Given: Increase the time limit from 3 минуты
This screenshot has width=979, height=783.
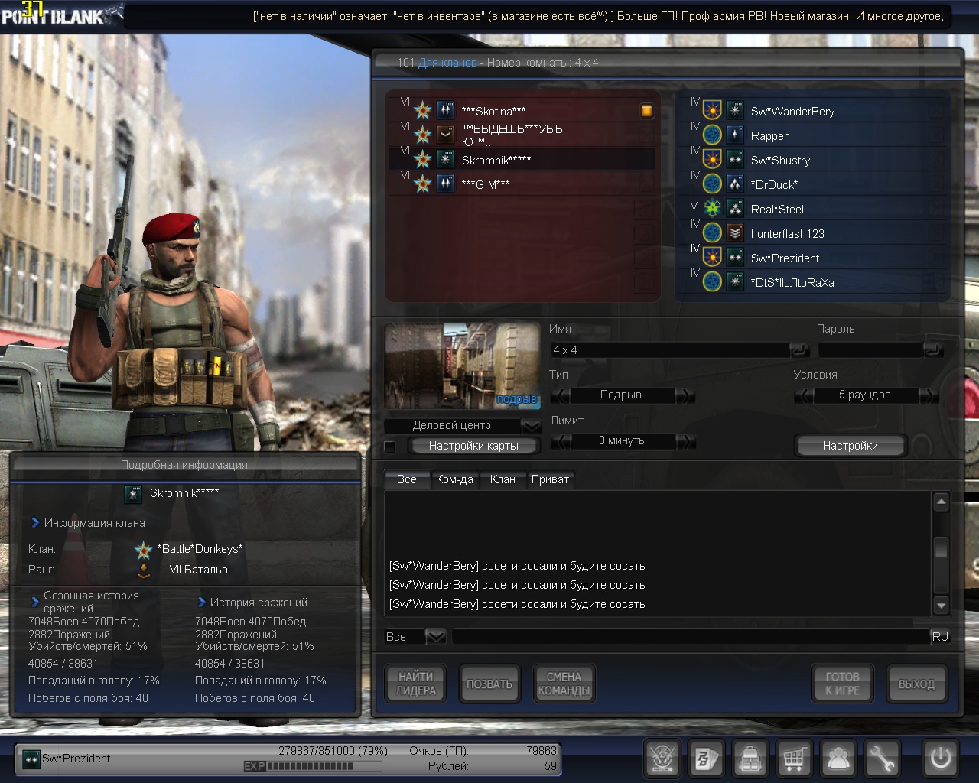Looking at the screenshot, I should coord(685,441).
